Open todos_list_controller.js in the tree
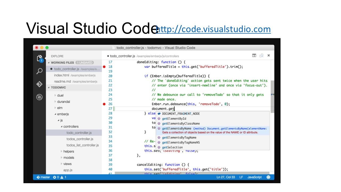Image resolution: width=341 pixels, height=192 pixels. [83, 145]
